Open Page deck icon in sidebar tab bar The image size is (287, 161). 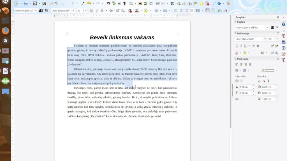(284, 30)
